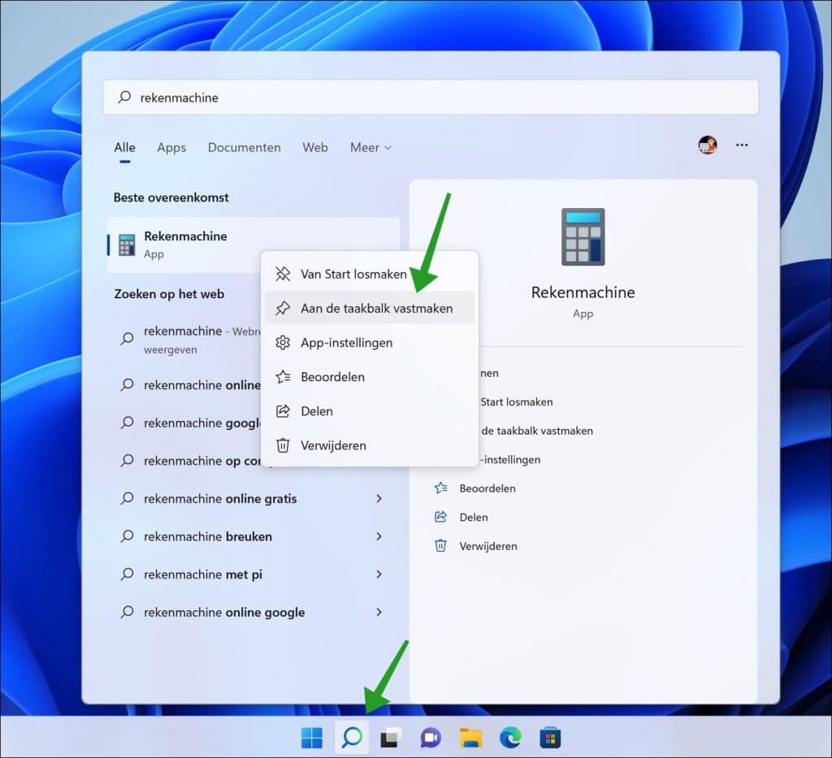Select 'Aan de taakbalk vastmaken' in context menu

coord(376,309)
